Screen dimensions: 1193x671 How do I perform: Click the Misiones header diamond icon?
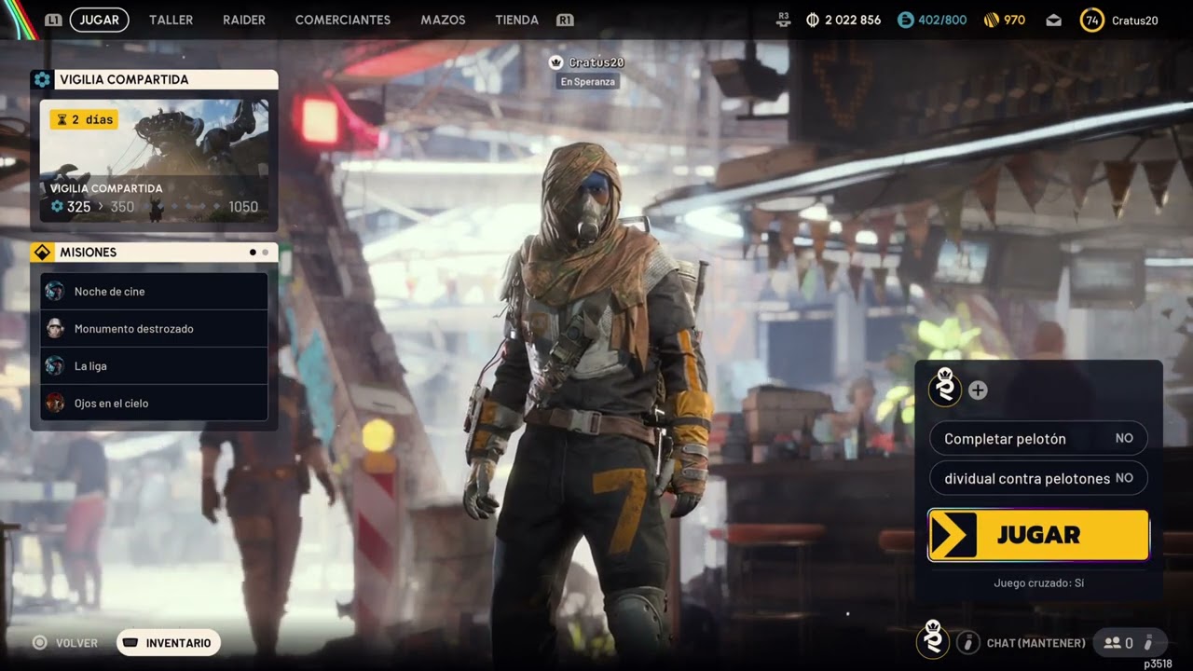tap(42, 253)
